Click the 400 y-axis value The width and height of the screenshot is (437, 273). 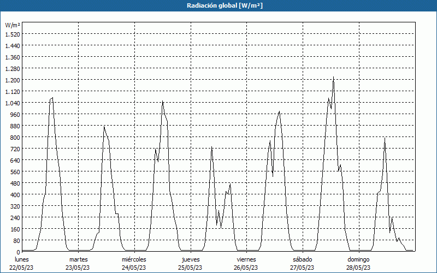(15, 194)
